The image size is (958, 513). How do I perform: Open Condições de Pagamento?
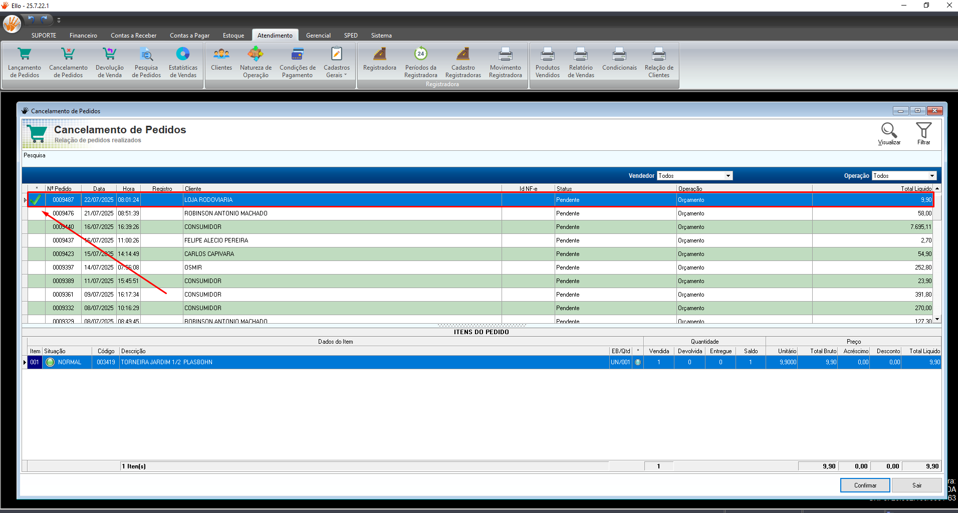[298, 63]
